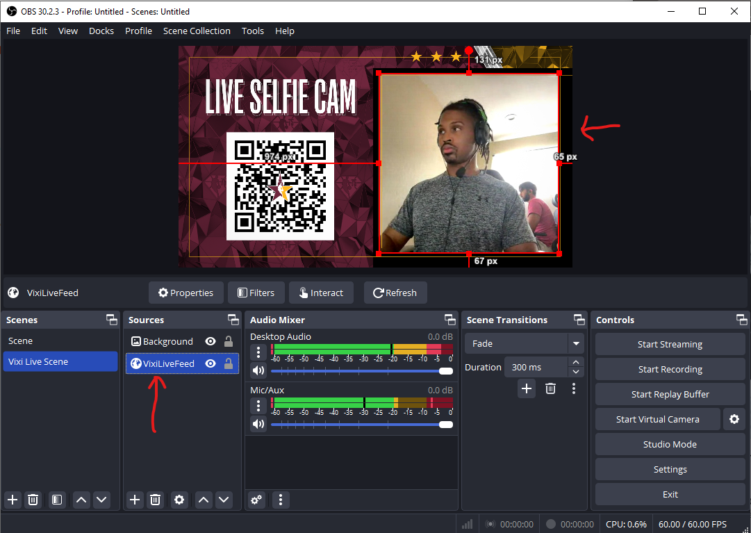The height and width of the screenshot is (533, 751).
Task: Add a new source with plus icon
Action: [x=135, y=499]
